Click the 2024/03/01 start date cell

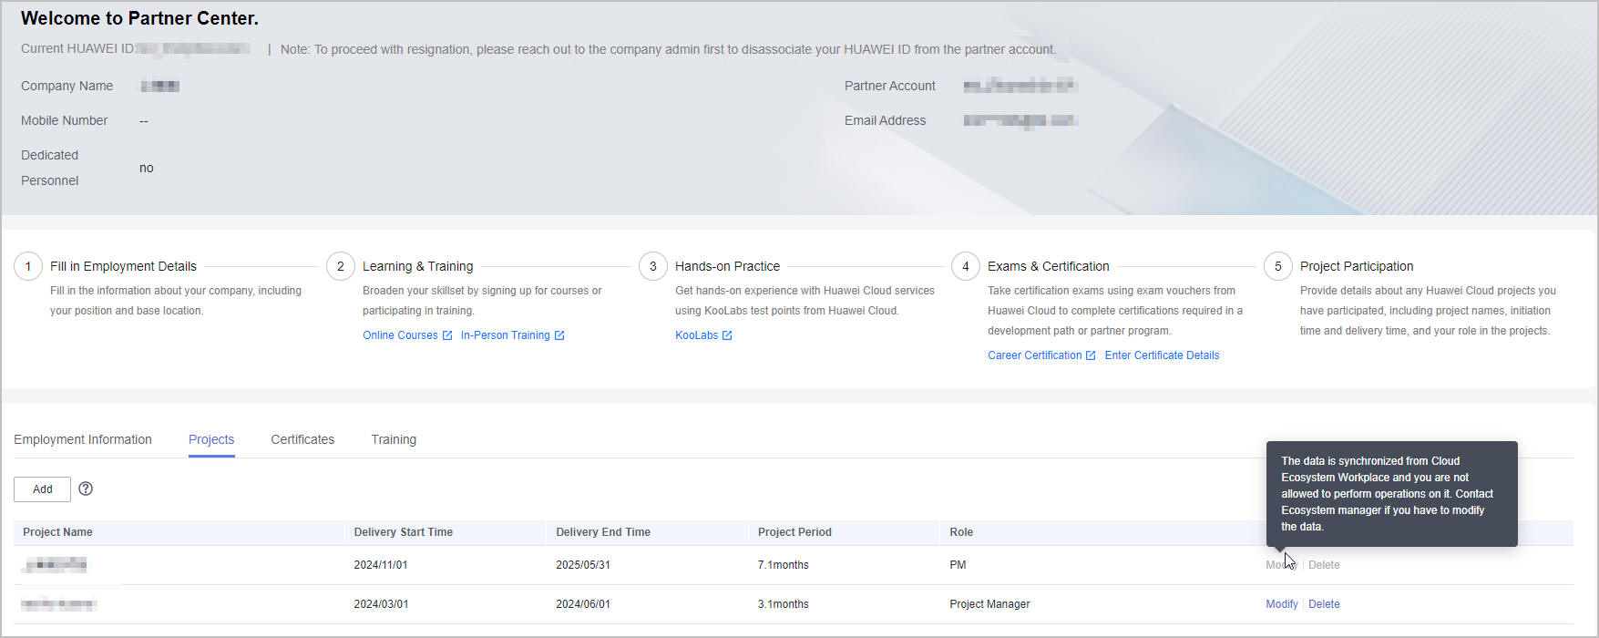(x=381, y=604)
